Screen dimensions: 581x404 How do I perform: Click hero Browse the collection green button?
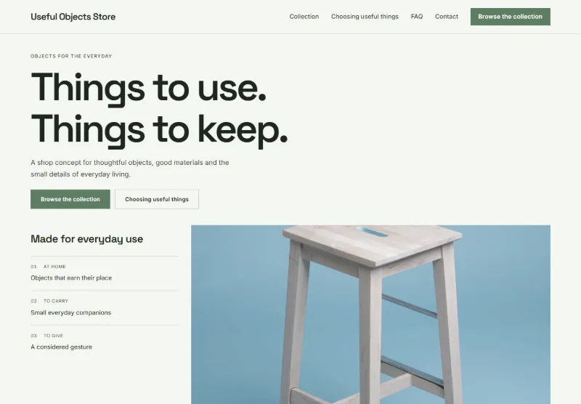point(70,199)
